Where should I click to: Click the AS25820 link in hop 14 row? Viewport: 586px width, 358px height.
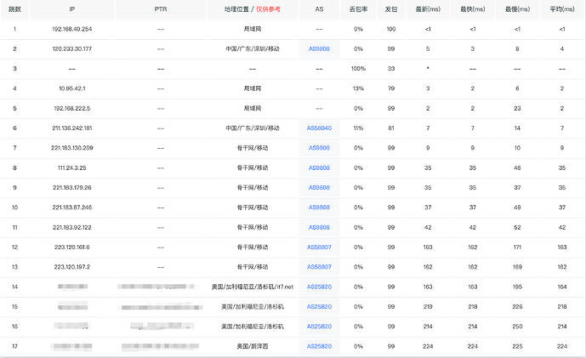point(319,287)
